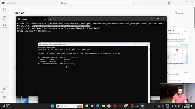Maximize the Administrator PowerShell window
Image resolution: width=195 pixels, height=109 pixels.
(x=141, y=44)
